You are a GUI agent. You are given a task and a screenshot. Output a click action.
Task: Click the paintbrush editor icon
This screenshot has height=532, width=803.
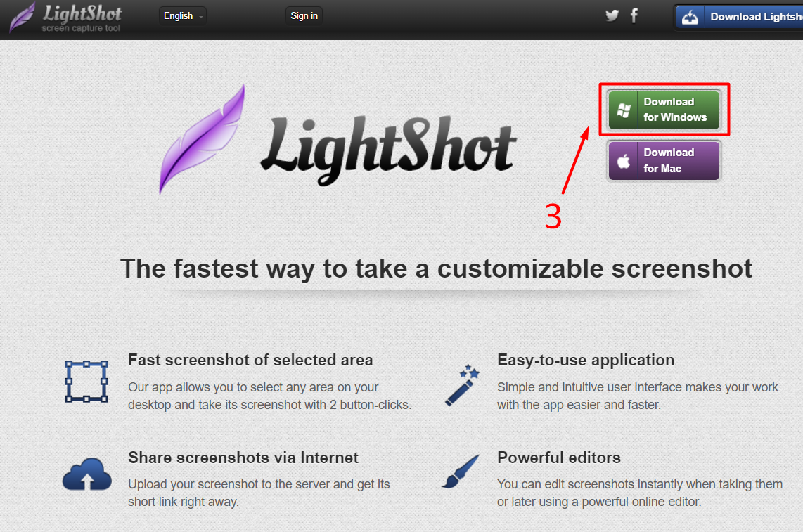pos(461,471)
